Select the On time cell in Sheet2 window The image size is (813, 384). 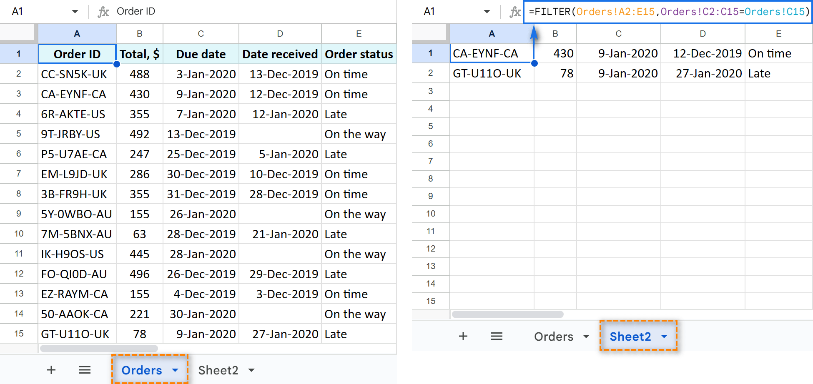778,53
